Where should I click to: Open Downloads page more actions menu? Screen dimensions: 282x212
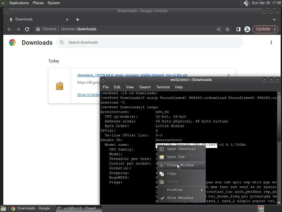[x=271, y=43]
